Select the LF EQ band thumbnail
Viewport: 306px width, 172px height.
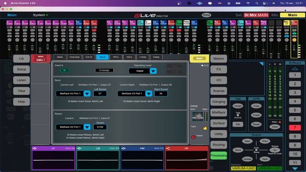click(53, 158)
